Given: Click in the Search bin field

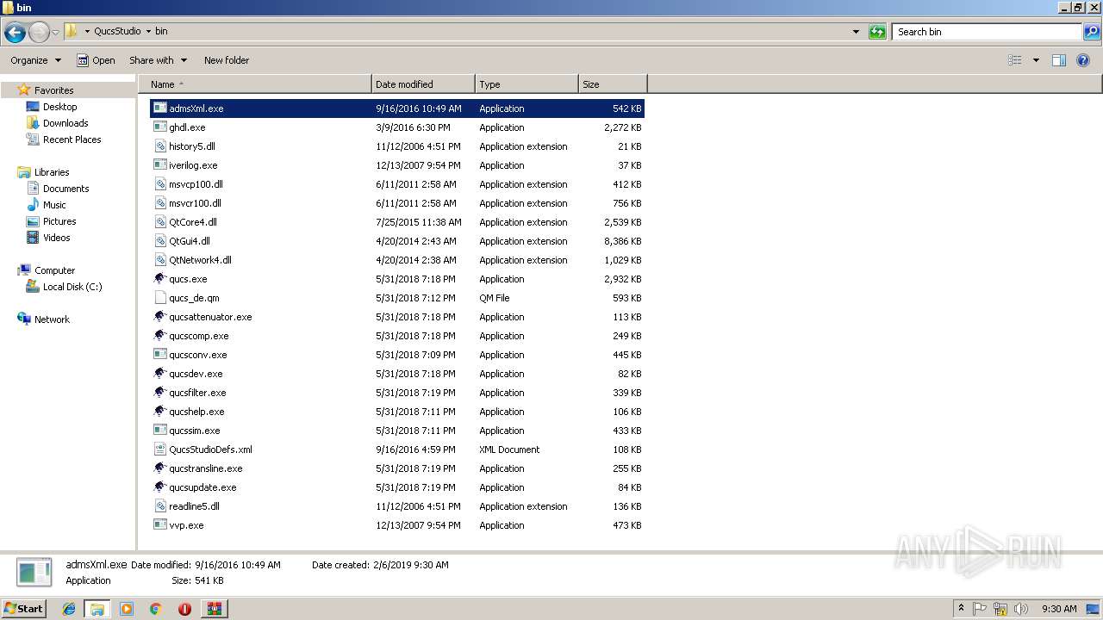Looking at the screenshot, I should pyautogui.click(x=987, y=32).
